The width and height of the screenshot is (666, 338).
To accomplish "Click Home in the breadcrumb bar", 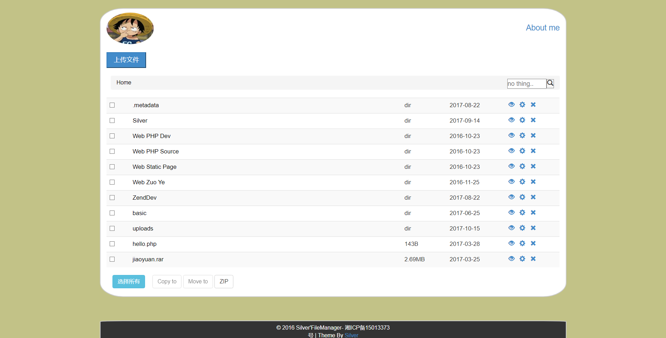I will 124,83.
